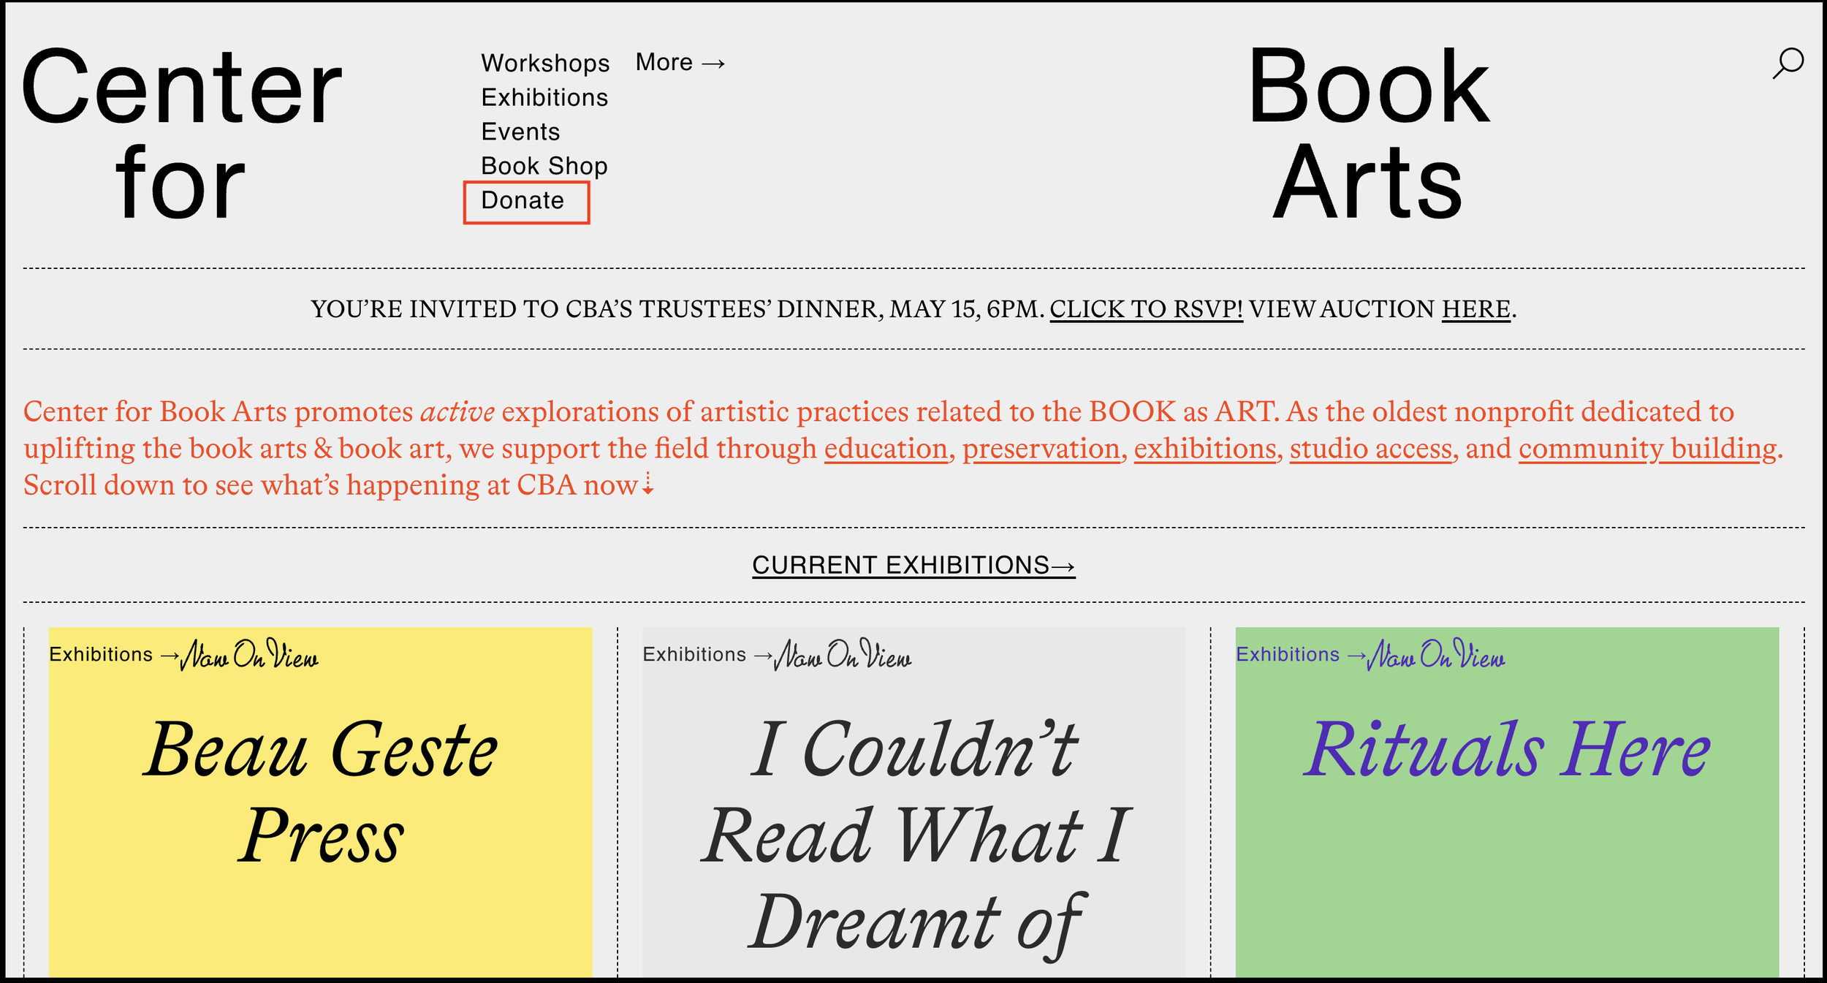1827x983 pixels.
Task: Open the Exhibitions navigation item
Action: (x=544, y=98)
